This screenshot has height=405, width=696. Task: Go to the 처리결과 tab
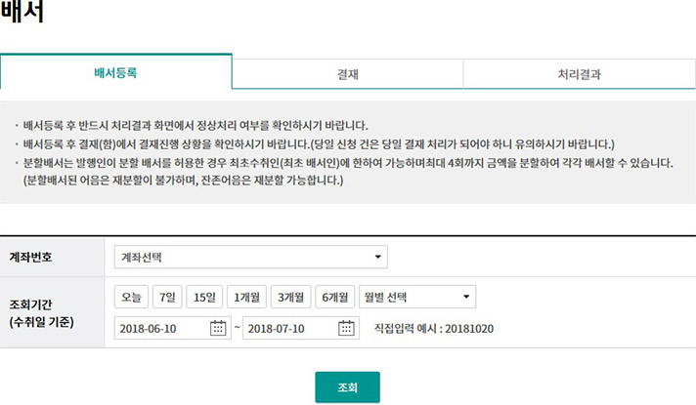579,73
